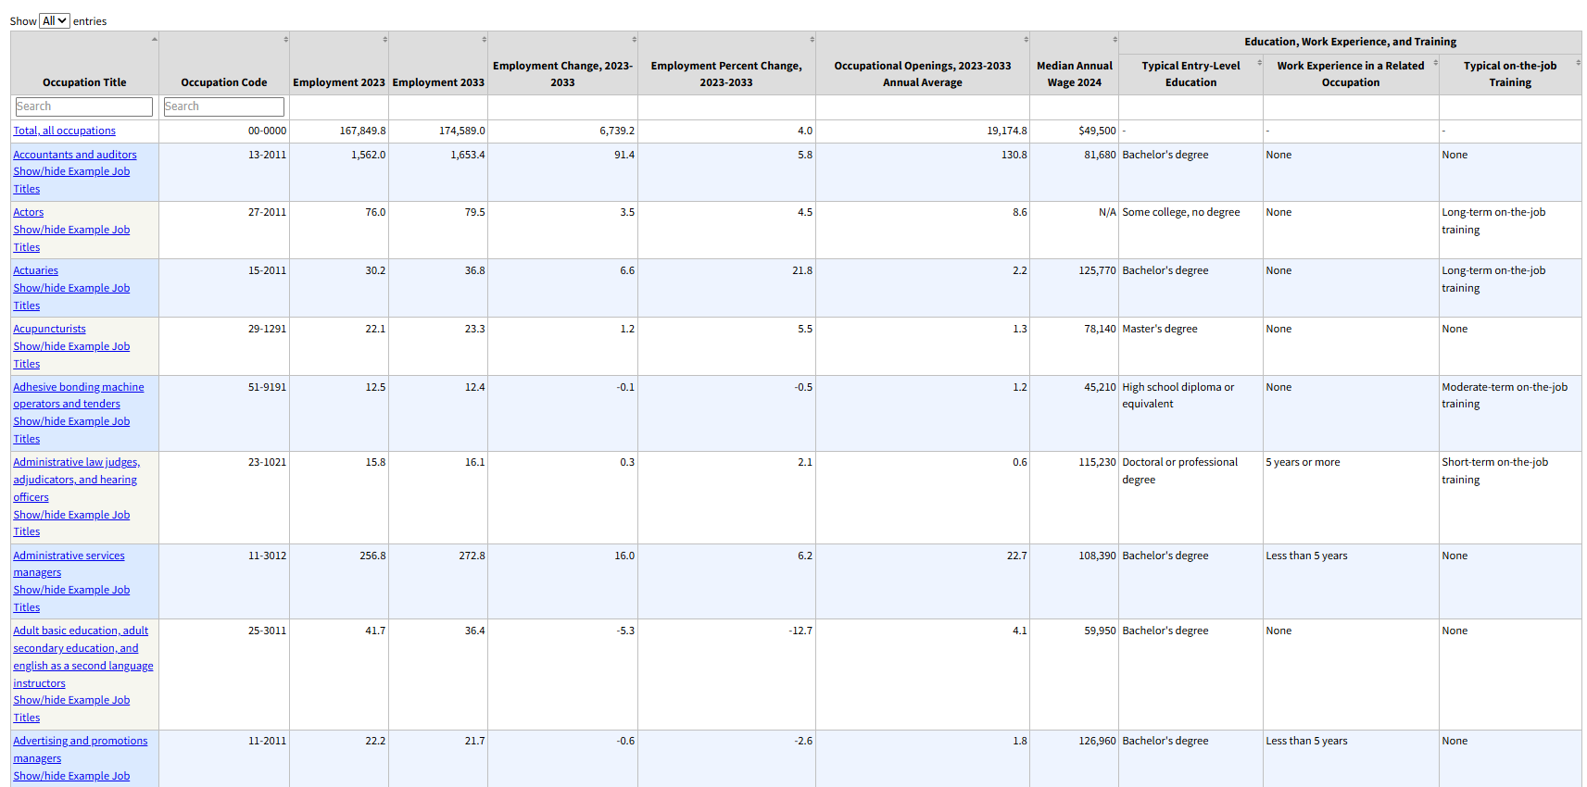Select the 00-0000 occupation code cell

coord(224,131)
